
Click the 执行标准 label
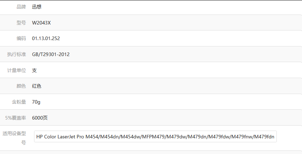[x=17, y=54]
